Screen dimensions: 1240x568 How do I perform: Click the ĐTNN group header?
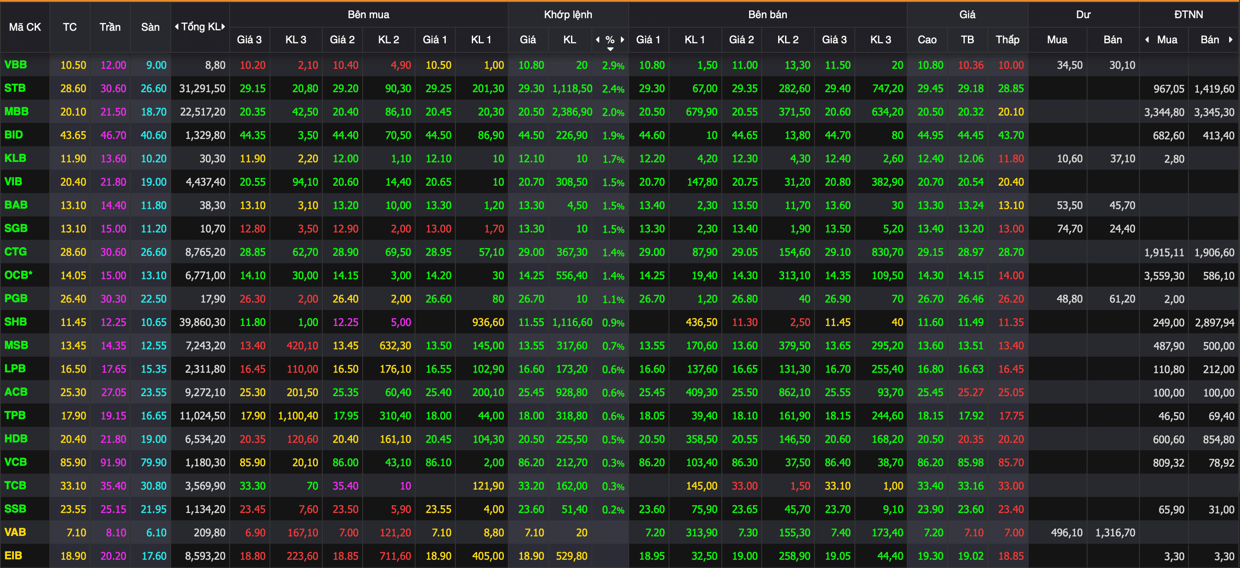click(1188, 14)
